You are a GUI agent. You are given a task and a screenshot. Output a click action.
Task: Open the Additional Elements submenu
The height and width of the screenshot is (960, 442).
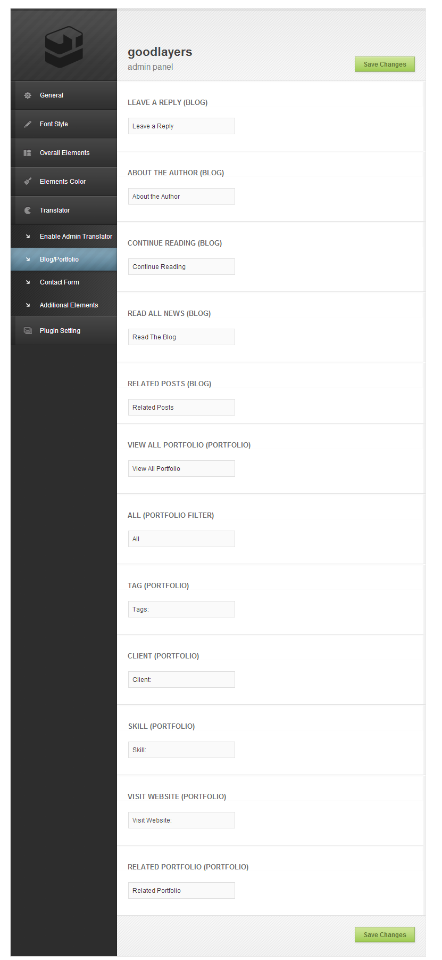pyautogui.click(x=69, y=305)
